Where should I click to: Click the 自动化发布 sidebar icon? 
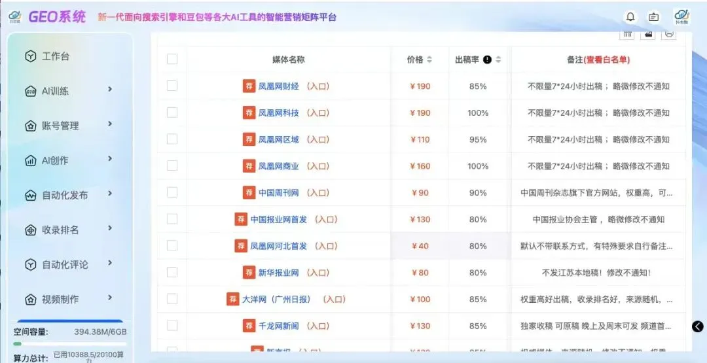coord(30,196)
